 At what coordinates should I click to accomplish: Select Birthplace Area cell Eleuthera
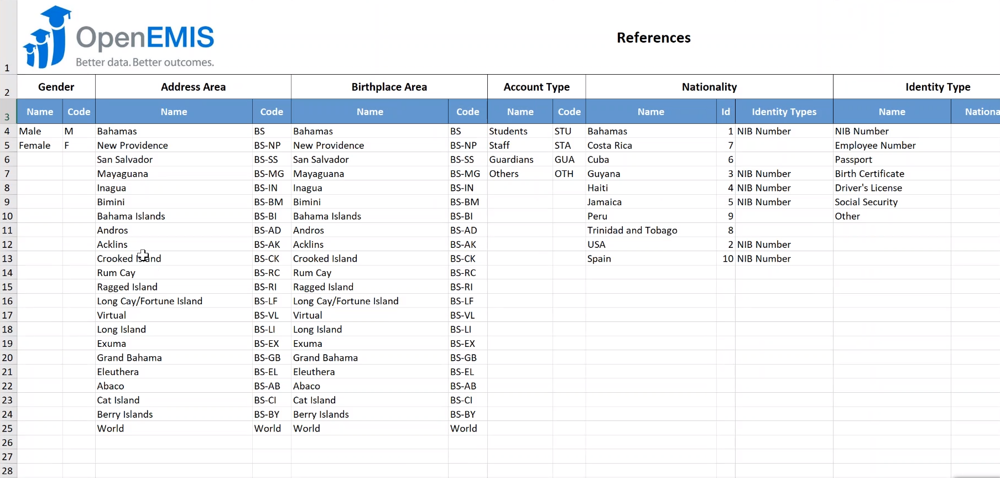[369, 372]
